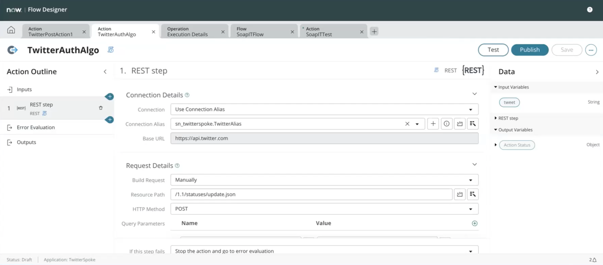Click the Resource Path input field

(x=311, y=194)
